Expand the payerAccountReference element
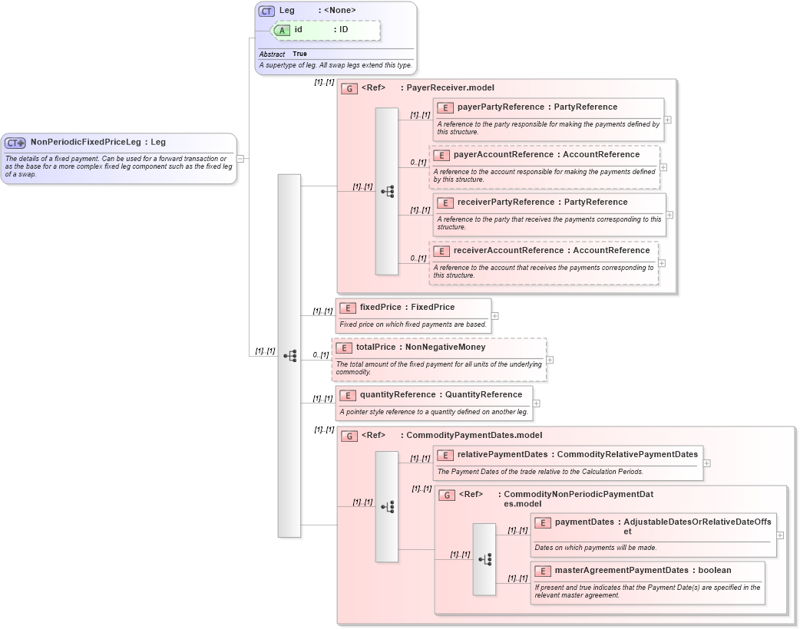This screenshot has width=800, height=629. click(663, 167)
